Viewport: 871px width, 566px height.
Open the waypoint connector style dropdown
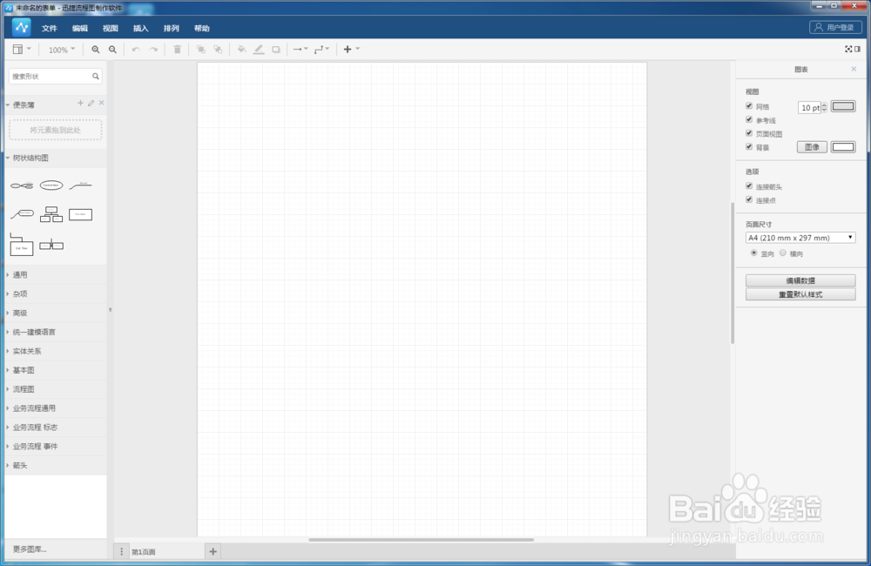point(321,50)
